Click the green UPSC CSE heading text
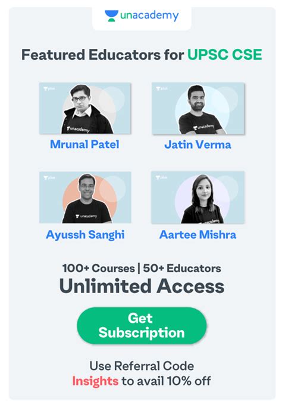Viewport: 282px width, 407px height. pyautogui.click(x=224, y=55)
